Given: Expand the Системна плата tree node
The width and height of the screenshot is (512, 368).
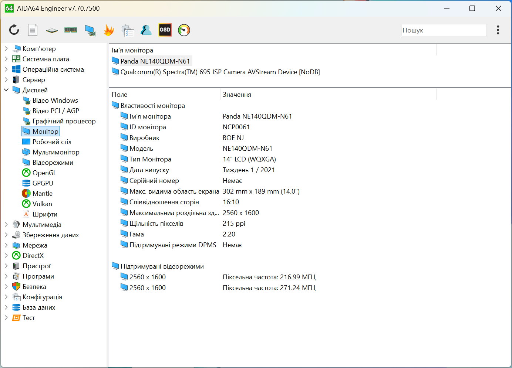Looking at the screenshot, I should coord(6,59).
